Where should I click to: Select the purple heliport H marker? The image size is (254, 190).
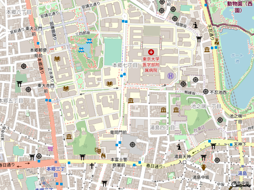[x=170, y=76]
